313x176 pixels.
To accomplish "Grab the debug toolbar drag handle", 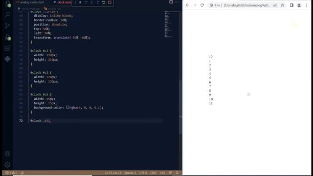I will [75, 2].
